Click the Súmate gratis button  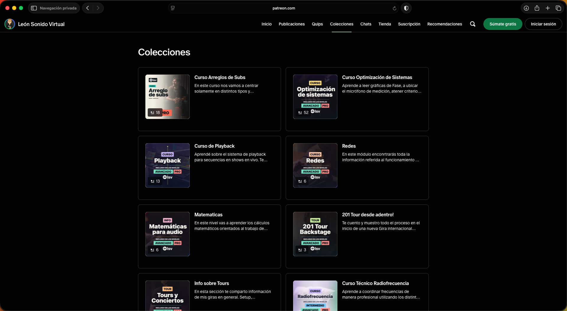click(503, 24)
